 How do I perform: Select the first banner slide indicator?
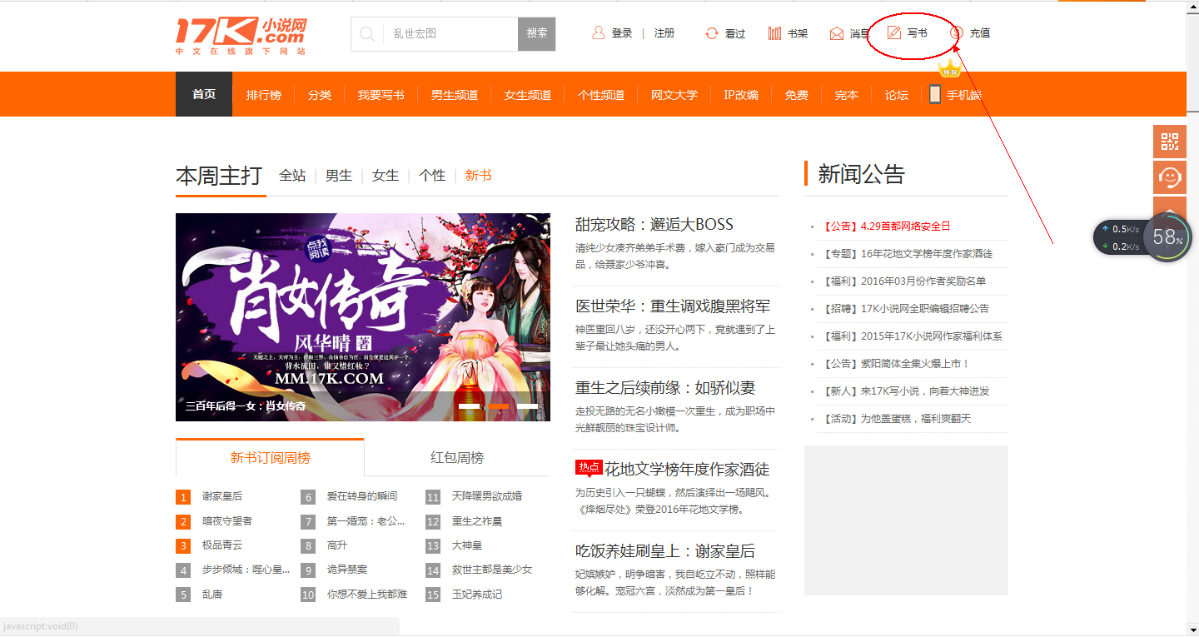(x=470, y=406)
